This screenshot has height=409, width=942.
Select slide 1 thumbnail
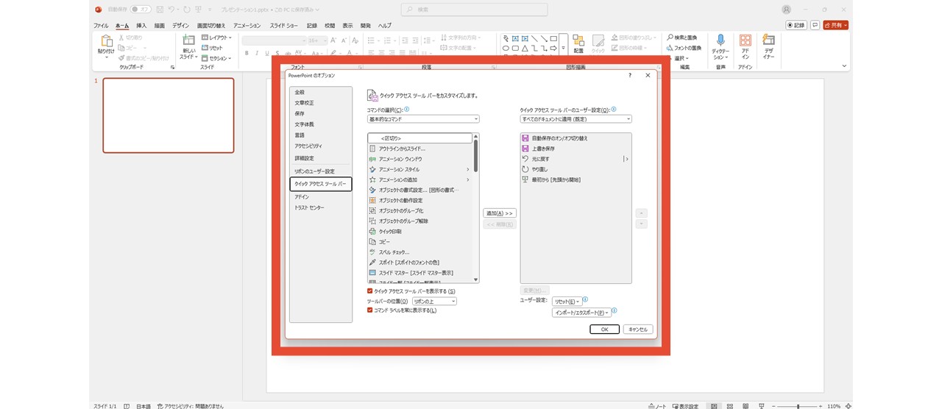(x=169, y=115)
